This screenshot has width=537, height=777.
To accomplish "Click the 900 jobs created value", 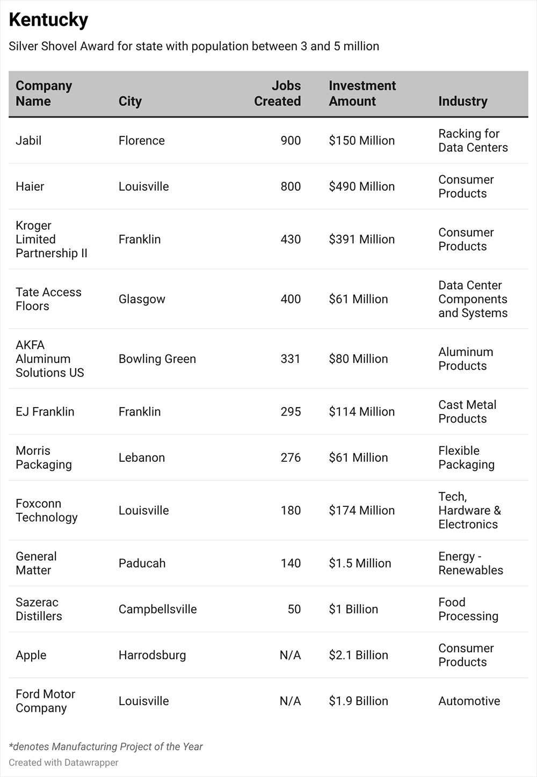I will (x=291, y=141).
